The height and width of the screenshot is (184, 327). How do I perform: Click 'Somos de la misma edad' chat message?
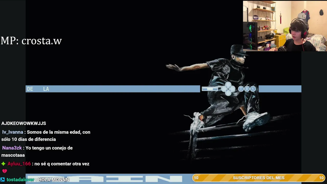(x=46, y=136)
